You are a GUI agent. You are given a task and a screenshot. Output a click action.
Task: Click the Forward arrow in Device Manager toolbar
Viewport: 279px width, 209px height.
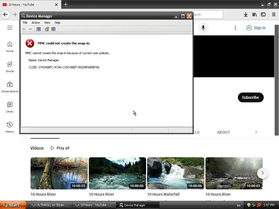point(30,29)
